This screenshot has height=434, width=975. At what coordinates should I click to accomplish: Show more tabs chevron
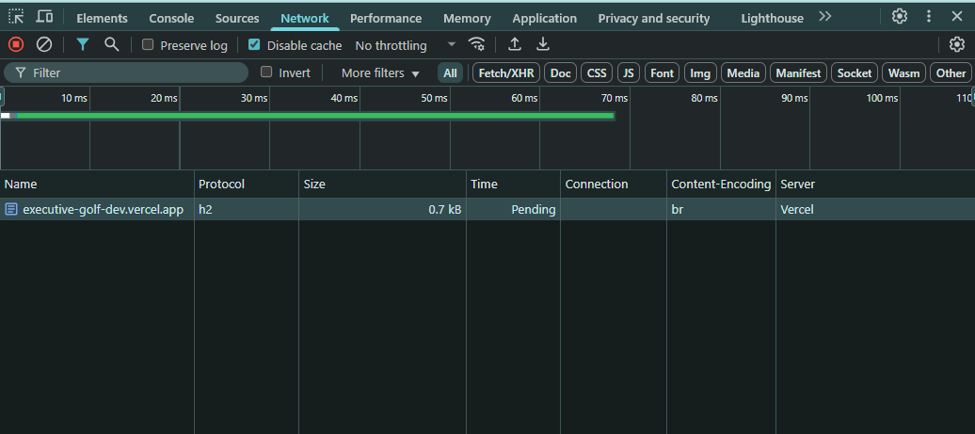825,17
